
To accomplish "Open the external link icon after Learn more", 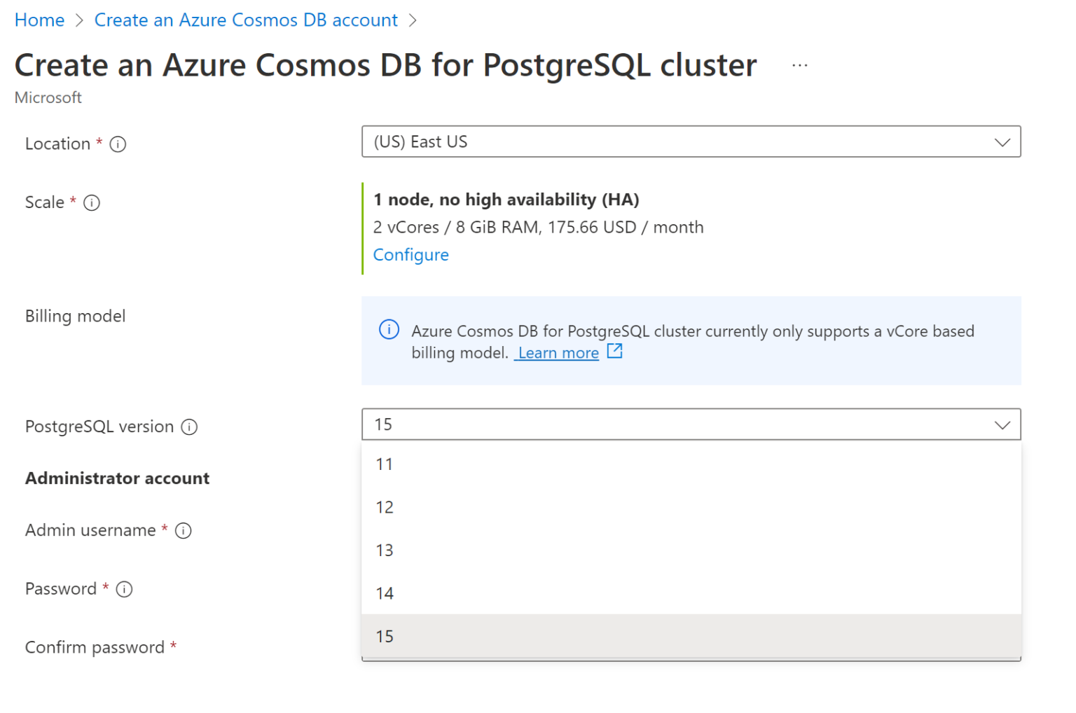I will click(614, 352).
